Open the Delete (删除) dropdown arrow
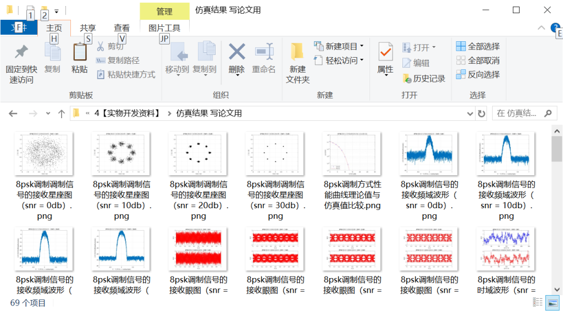This screenshot has width=563, height=311. [237, 75]
